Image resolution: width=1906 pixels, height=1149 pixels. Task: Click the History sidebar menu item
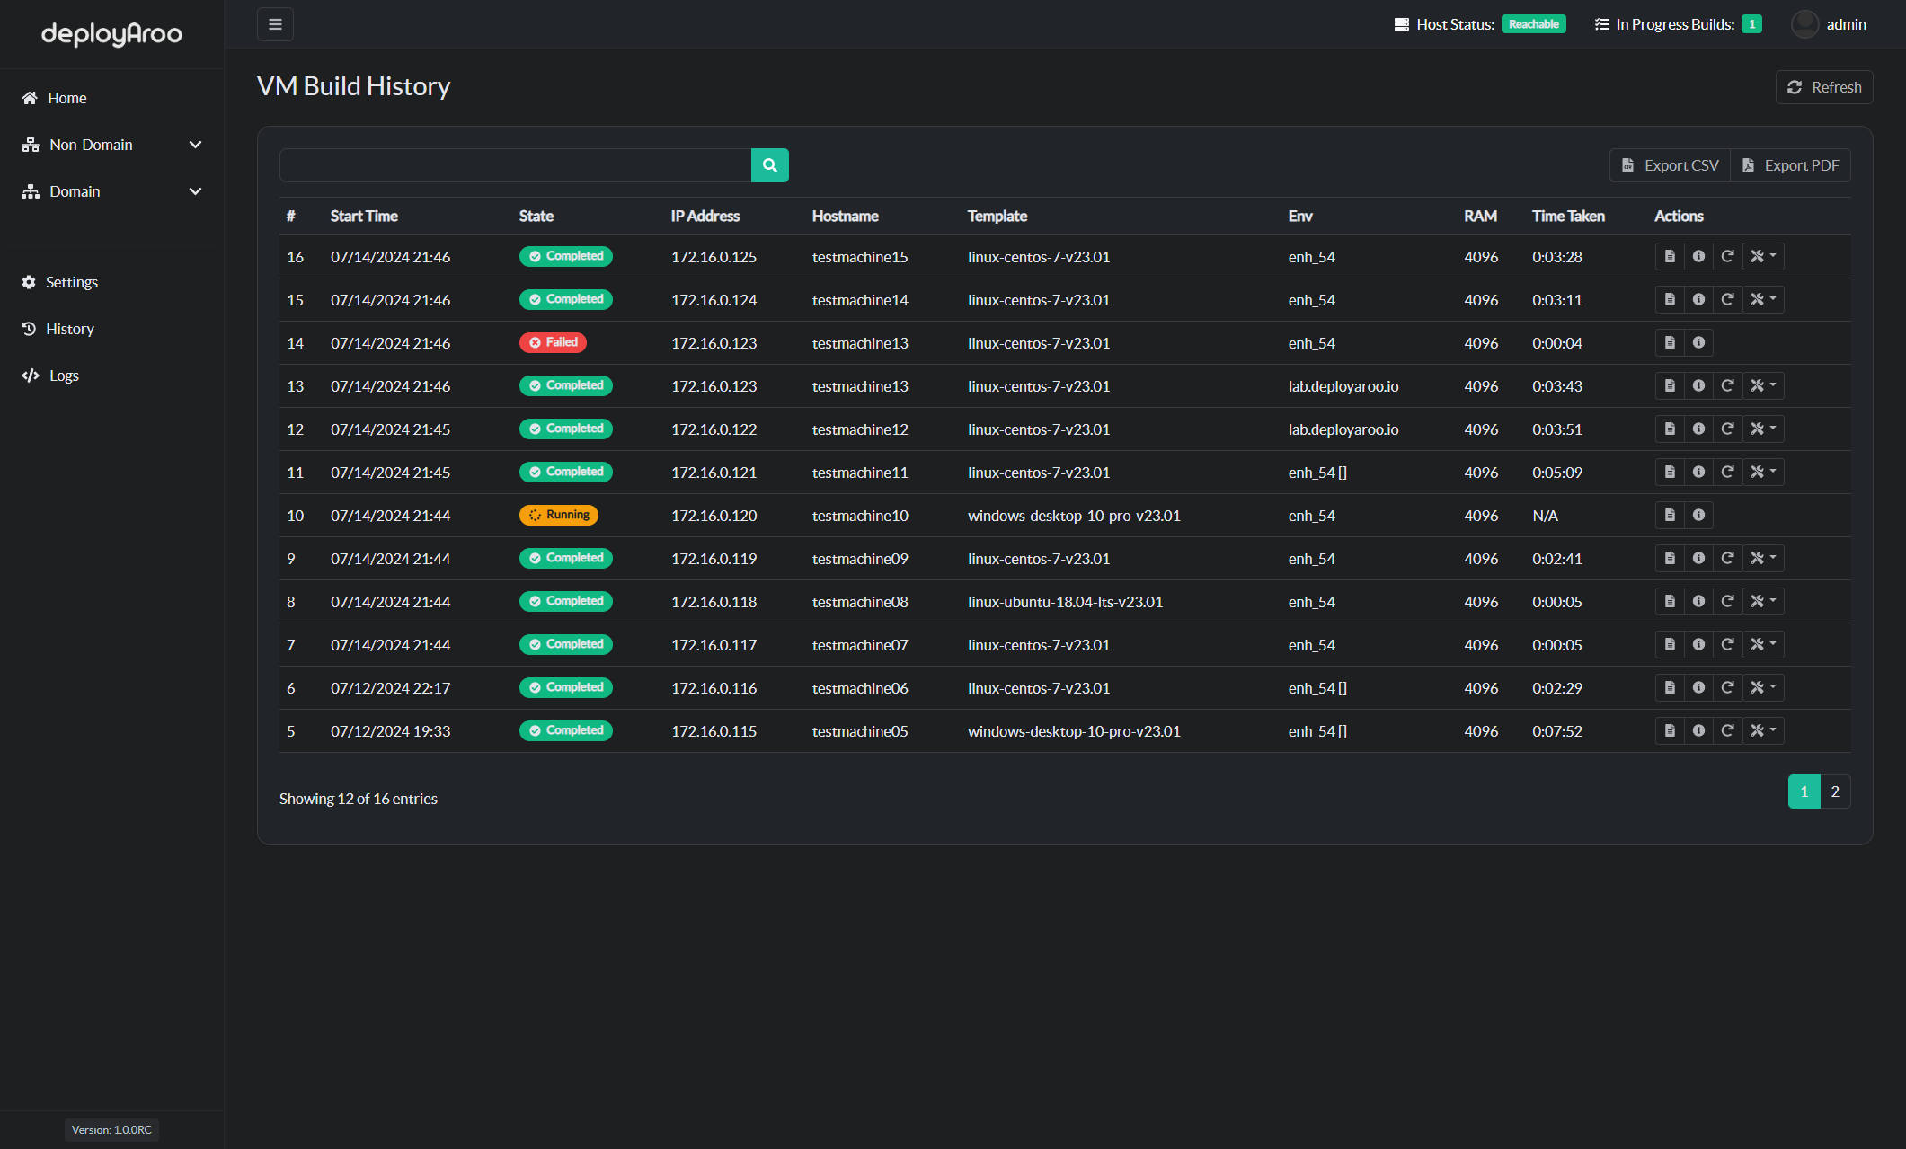click(x=69, y=328)
